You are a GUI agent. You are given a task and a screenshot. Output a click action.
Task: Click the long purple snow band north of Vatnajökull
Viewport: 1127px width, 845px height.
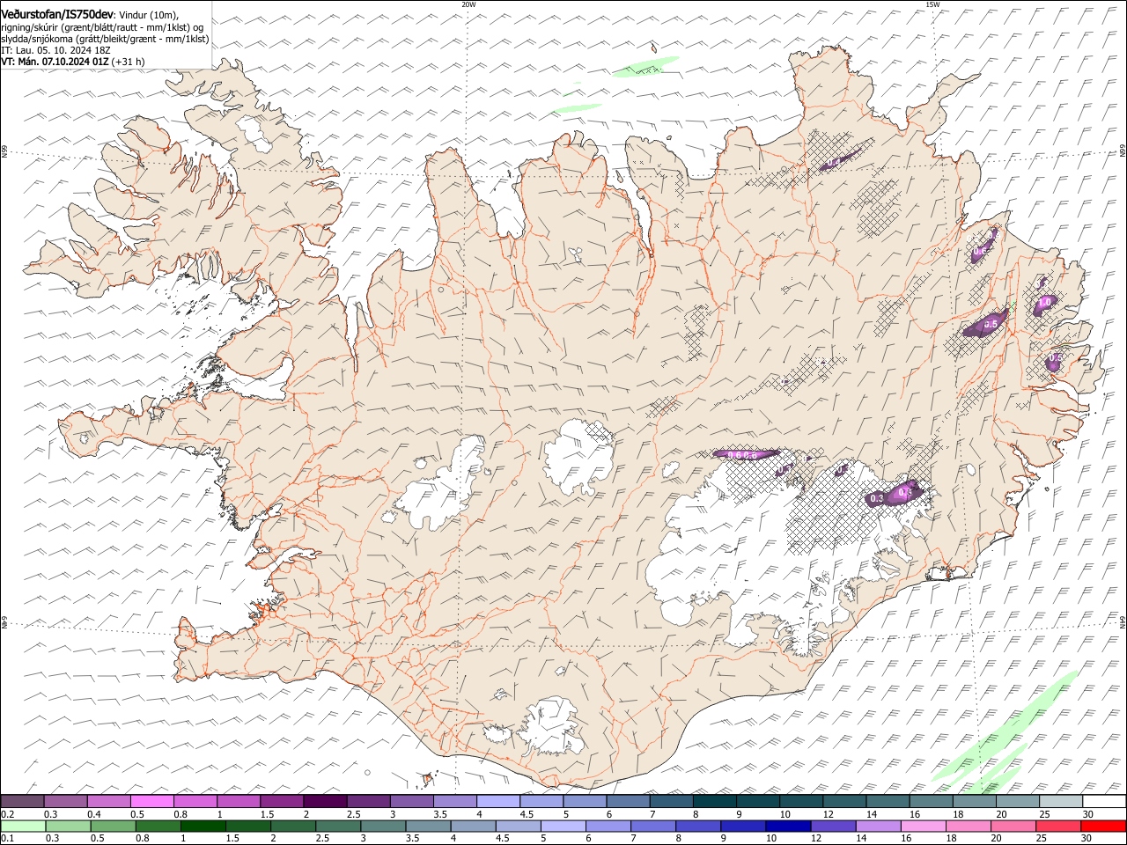pos(745,454)
